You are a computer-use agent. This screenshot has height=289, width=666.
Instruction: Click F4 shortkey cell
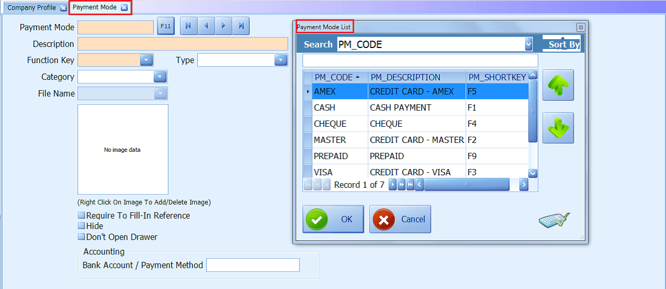pos(497,124)
